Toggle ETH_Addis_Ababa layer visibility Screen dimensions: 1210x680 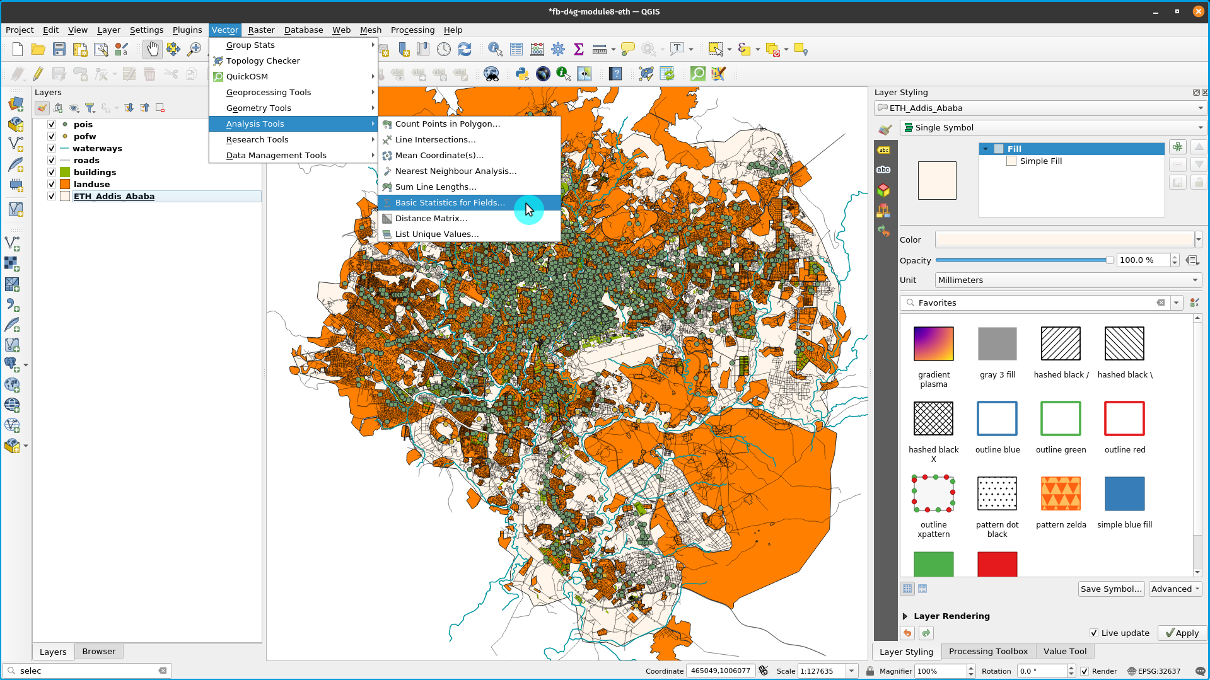(52, 197)
